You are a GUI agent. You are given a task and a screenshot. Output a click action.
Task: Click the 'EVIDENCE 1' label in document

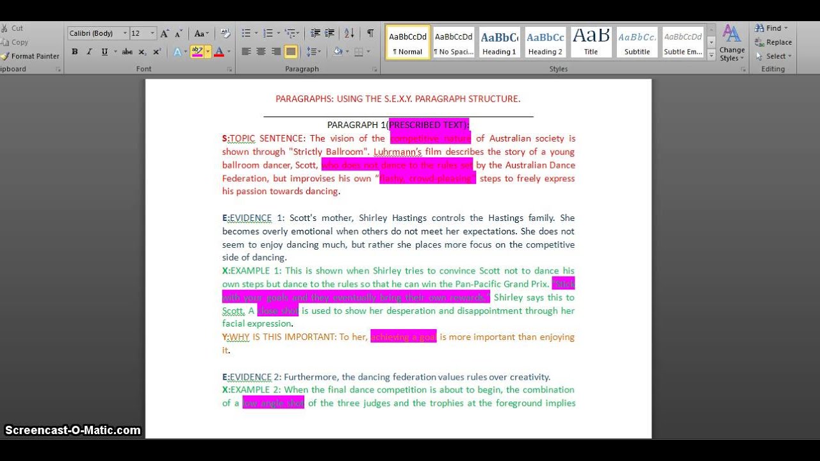pos(257,218)
